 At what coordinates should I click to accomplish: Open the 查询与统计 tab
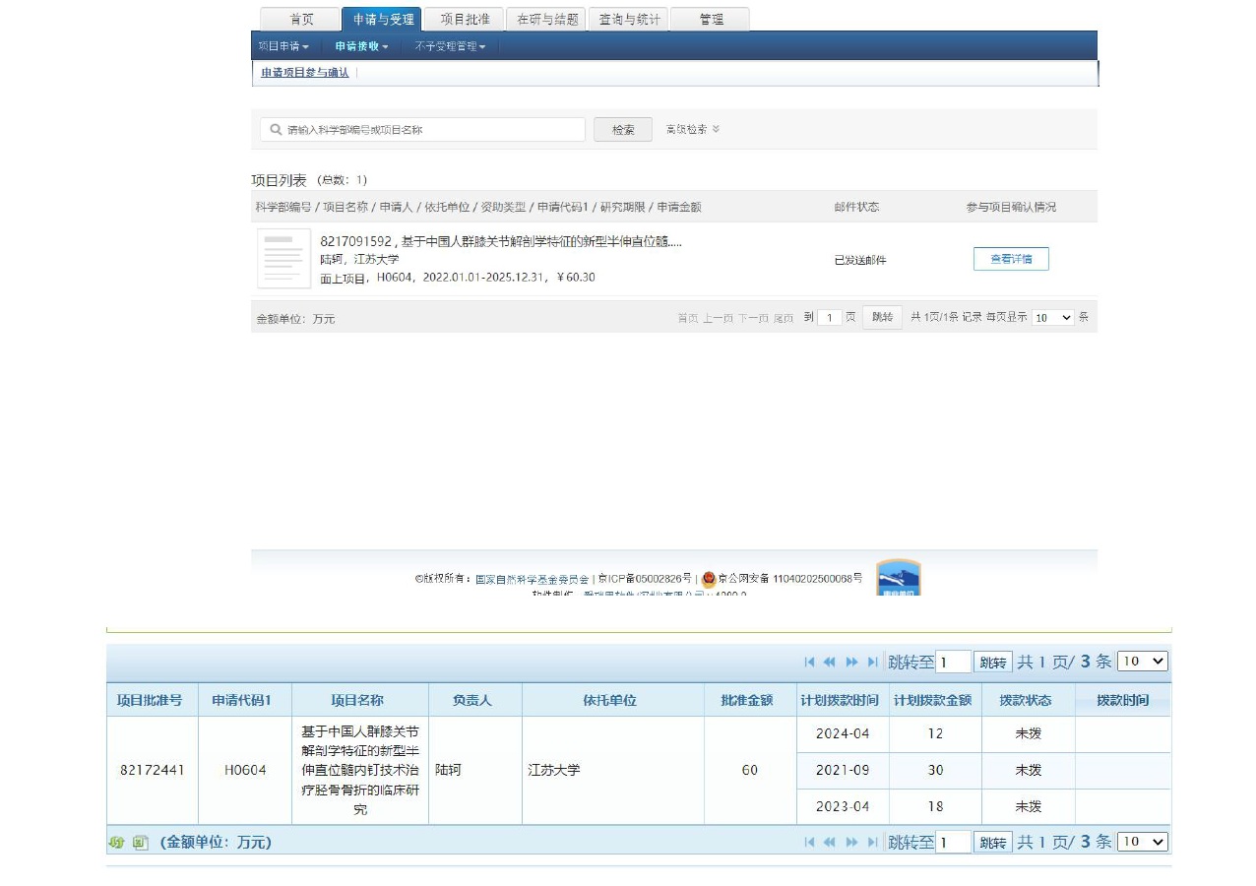pyautogui.click(x=628, y=20)
